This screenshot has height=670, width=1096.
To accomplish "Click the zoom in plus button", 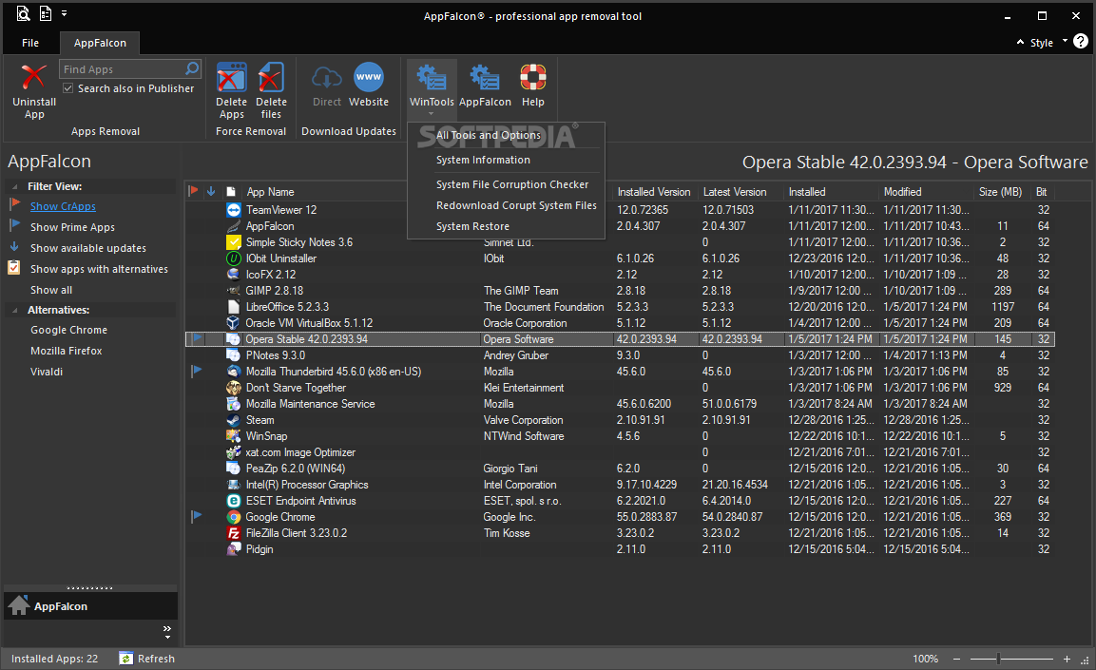I will tap(1067, 659).
